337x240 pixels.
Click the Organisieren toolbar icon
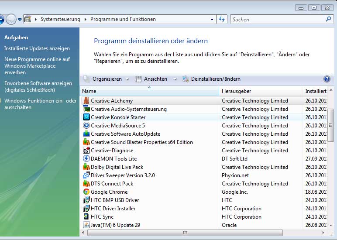coord(86,79)
